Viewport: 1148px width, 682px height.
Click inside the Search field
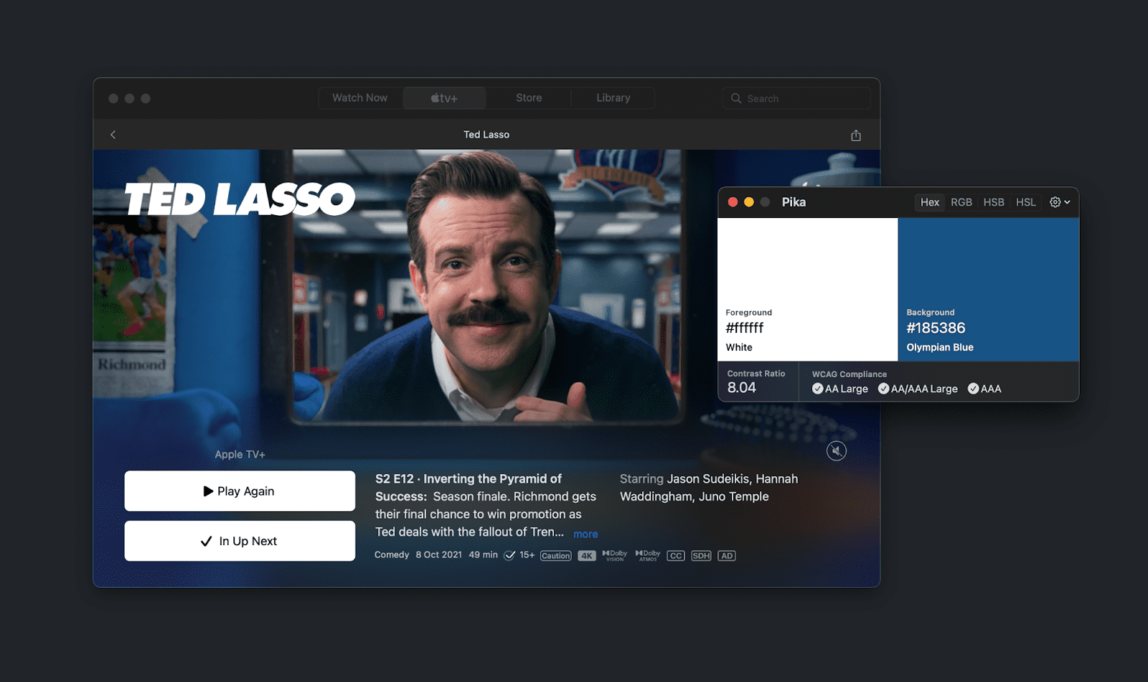click(796, 98)
